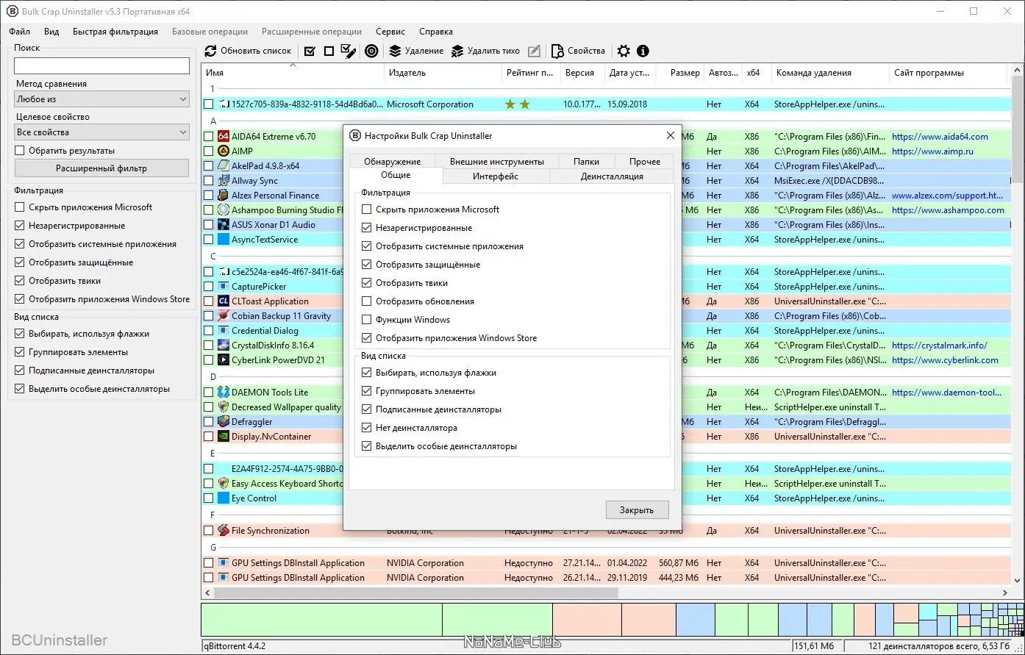
Task: Click the Ashampoo Burning Studio disc icon
Action: (224, 210)
